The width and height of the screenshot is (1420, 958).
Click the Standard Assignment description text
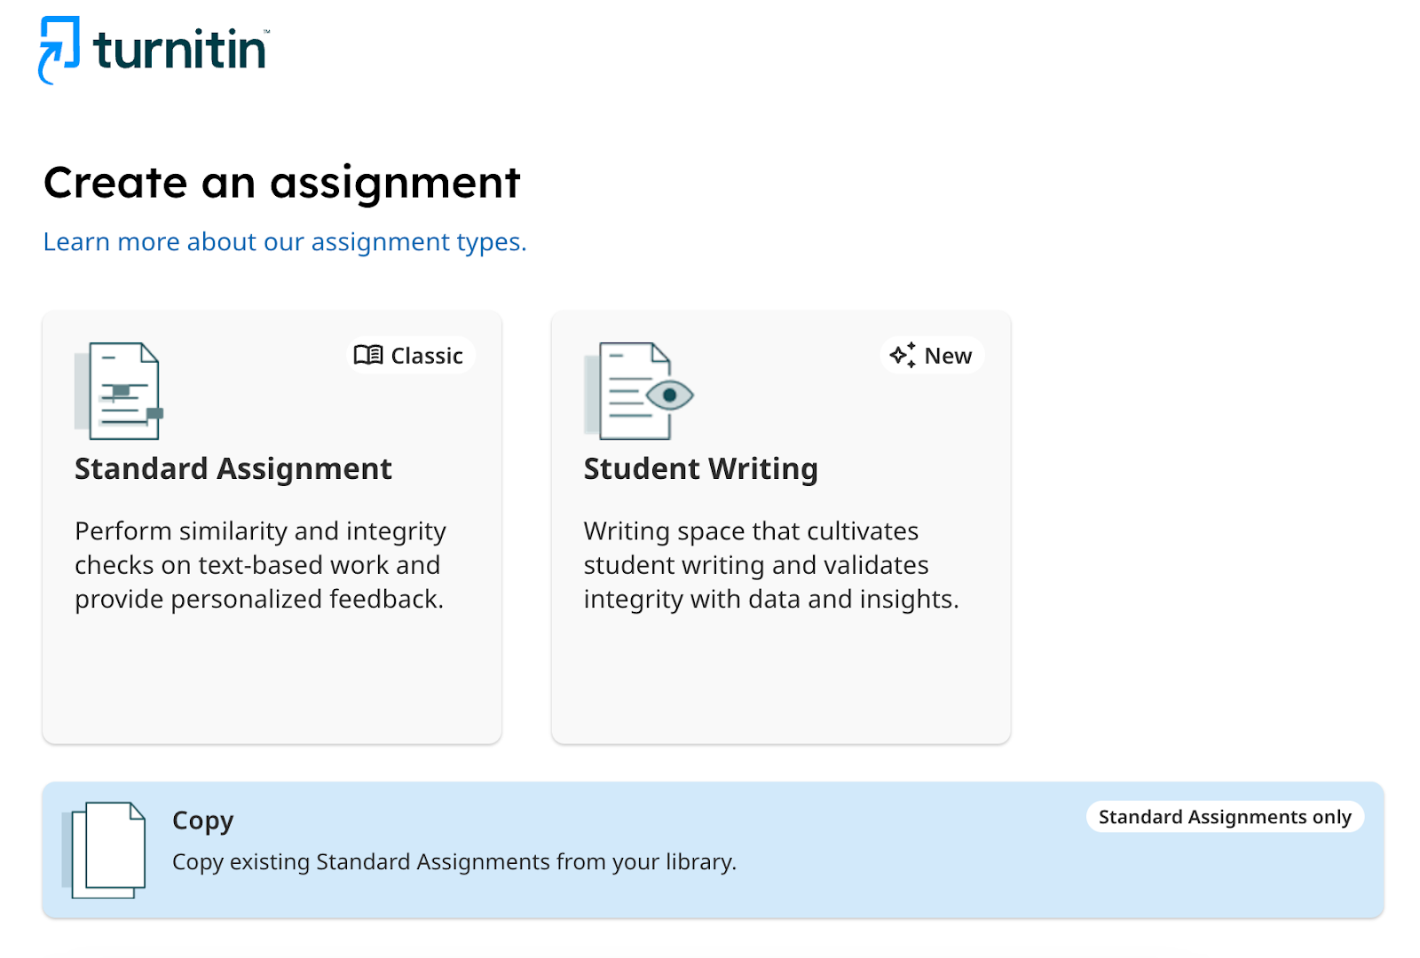click(x=260, y=565)
